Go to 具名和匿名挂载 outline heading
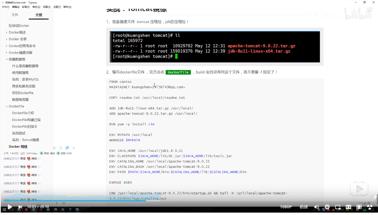 [24, 86]
